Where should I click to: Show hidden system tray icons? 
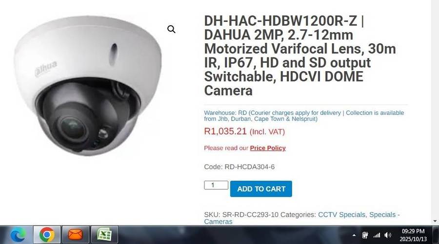click(x=354, y=235)
